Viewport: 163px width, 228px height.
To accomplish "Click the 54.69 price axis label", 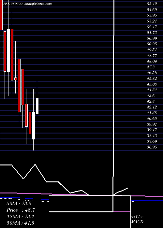I will click(152, 10).
